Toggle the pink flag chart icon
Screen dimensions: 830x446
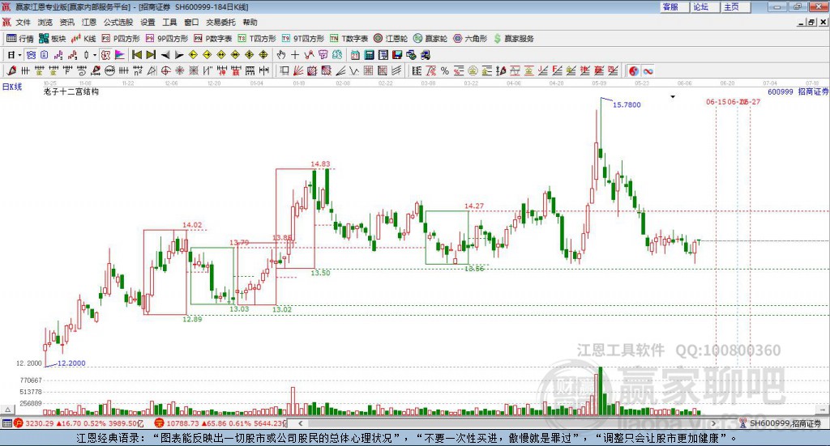point(121,55)
